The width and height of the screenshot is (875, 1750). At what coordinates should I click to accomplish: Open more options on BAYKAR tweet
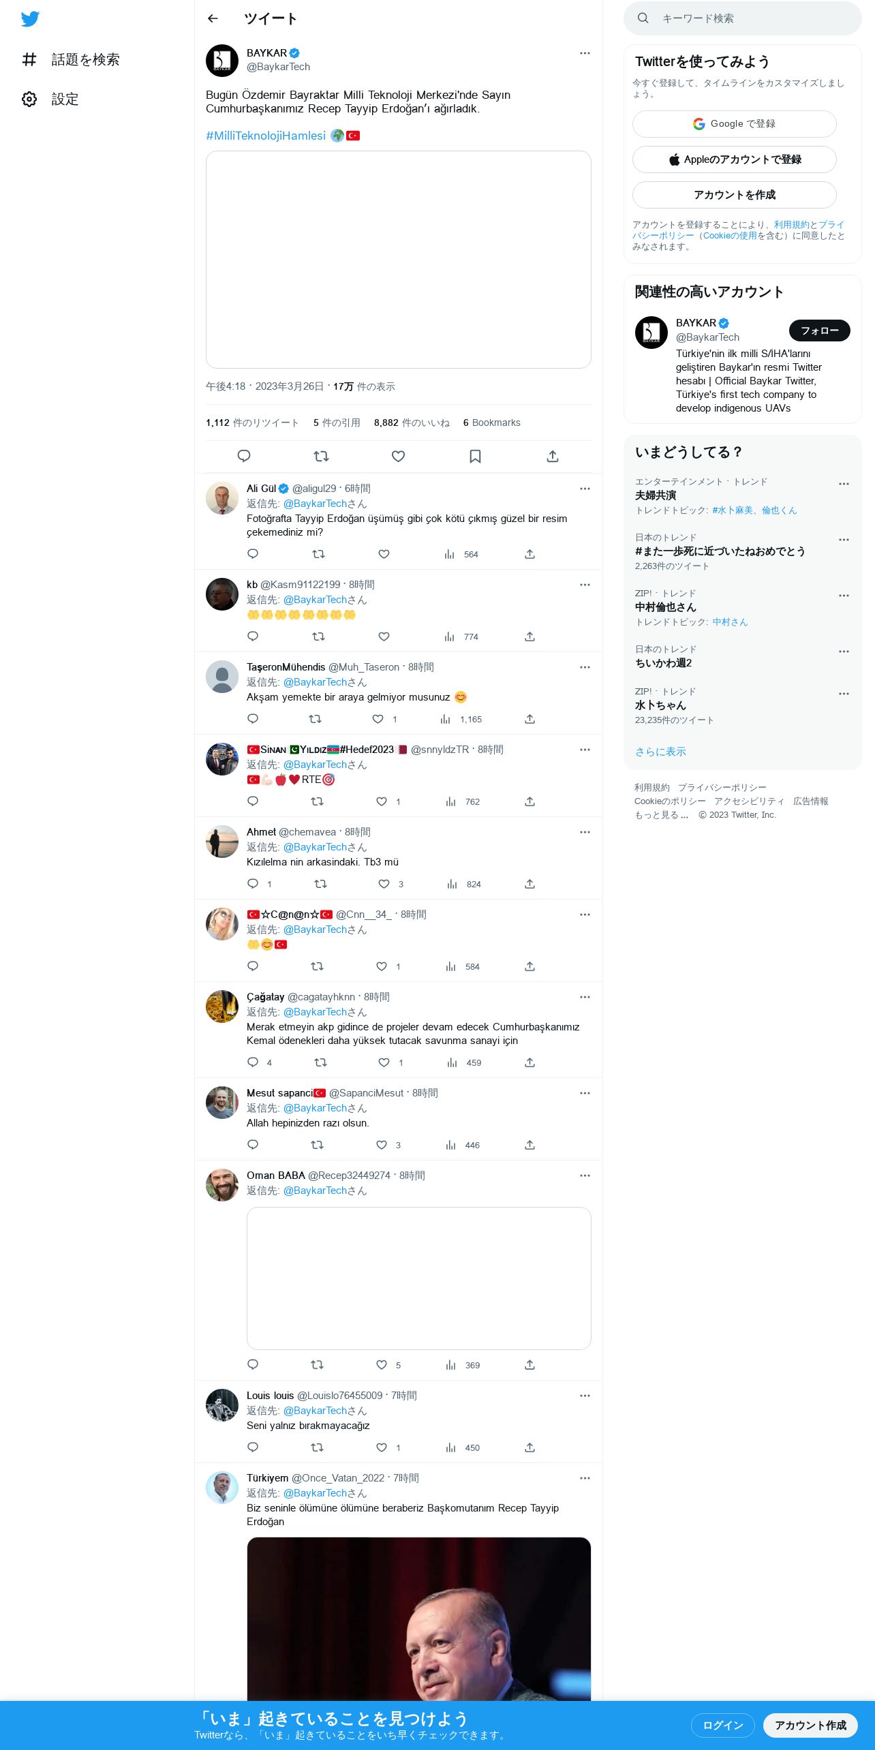tap(585, 53)
